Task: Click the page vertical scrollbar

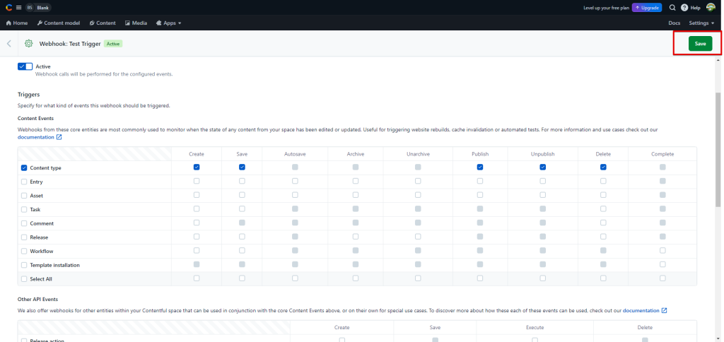Action: click(x=719, y=141)
